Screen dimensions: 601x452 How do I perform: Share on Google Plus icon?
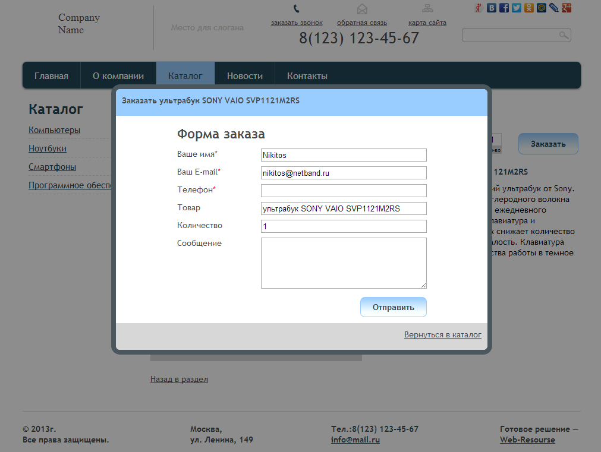pyautogui.click(x=567, y=8)
